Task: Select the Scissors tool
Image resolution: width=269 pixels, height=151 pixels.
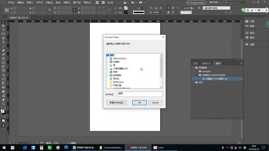Action: point(3,75)
